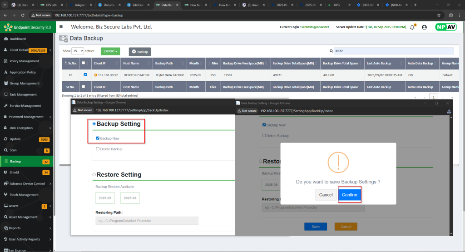Bookmark this page with the star icon
This screenshot has width=465, height=252.
click(438, 15)
